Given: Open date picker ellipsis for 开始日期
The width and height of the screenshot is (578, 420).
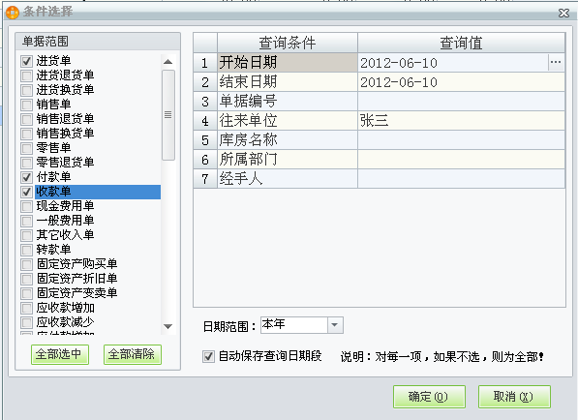Looking at the screenshot, I should tap(556, 63).
